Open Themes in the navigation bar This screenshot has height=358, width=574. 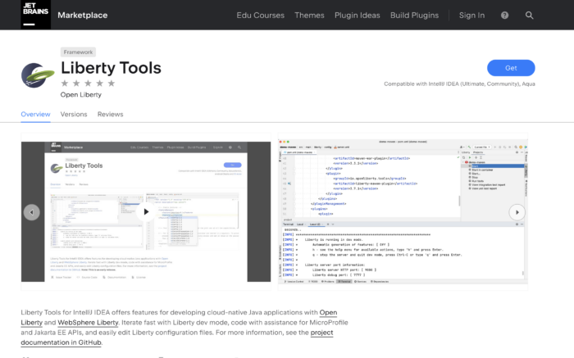[x=309, y=16]
